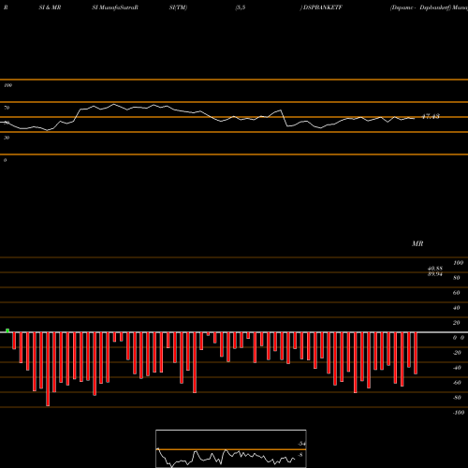Click the 'MR' panel label
The image size is (468, 468).
tap(417, 243)
